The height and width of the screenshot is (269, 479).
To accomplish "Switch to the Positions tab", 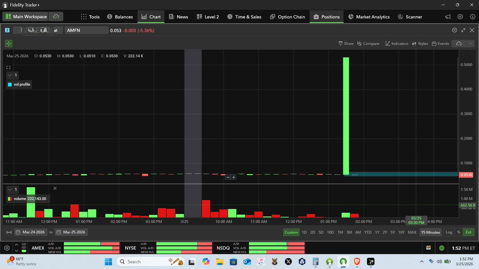I will point(327,17).
